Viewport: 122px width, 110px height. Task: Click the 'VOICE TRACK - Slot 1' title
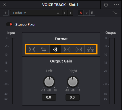[x=60, y=5]
